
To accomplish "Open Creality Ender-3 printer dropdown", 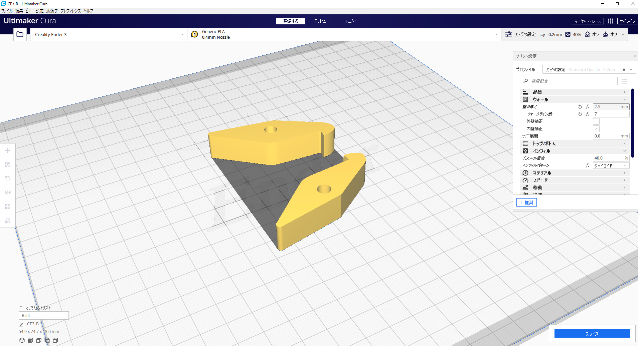I will tap(109, 34).
